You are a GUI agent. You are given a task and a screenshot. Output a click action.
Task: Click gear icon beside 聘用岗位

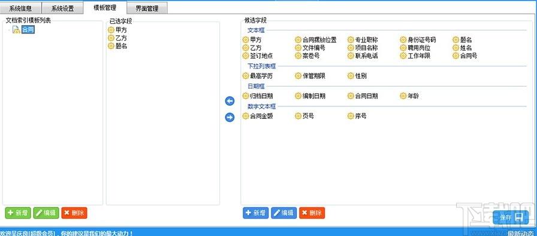tap(403, 48)
